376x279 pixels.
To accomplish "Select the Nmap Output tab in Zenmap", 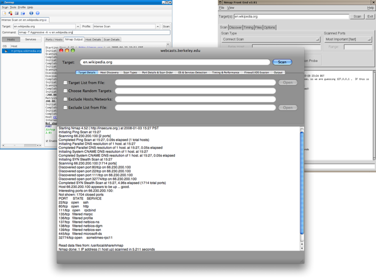I will pyautogui.click(x=74, y=39).
